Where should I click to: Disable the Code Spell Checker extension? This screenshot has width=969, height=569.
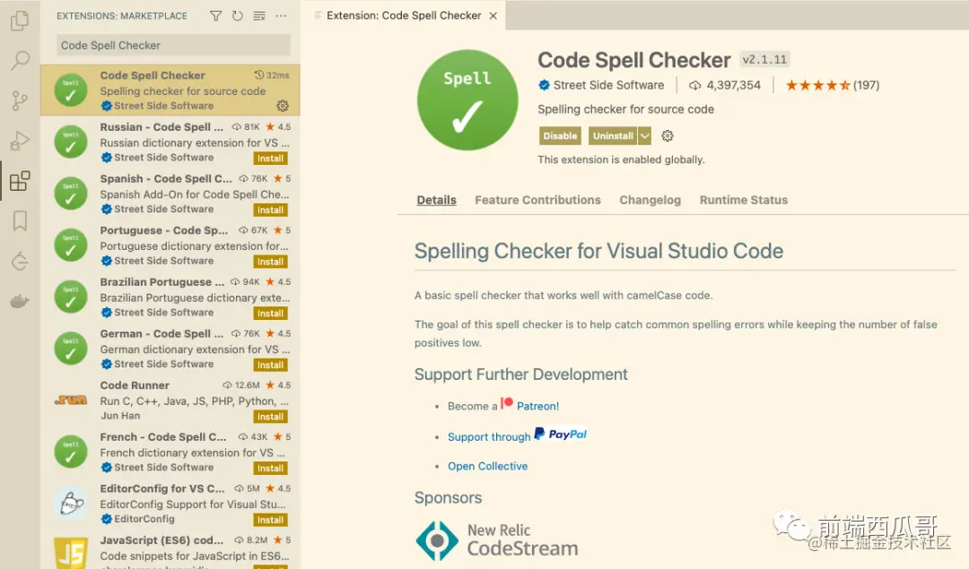pyautogui.click(x=560, y=136)
